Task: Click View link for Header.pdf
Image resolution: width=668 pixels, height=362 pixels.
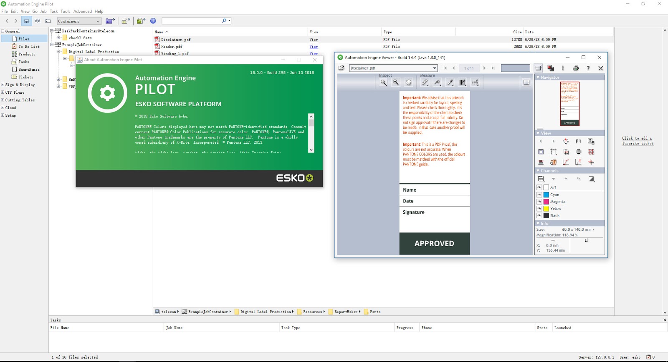Action: pyautogui.click(x=314, y=47)
